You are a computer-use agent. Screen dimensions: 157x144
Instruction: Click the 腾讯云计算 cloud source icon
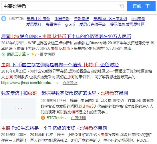[3, 54]
